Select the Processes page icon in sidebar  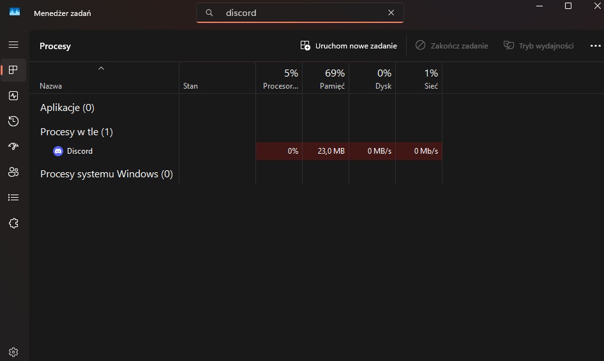pos(13,70)
